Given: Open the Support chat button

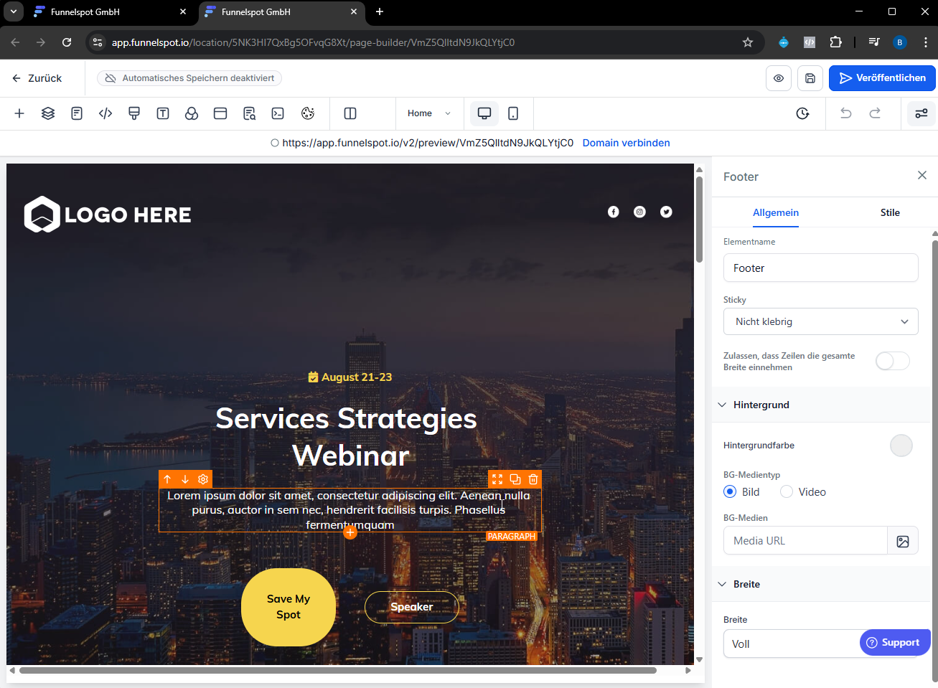Looking at the screenshot, I should (895, 642).
